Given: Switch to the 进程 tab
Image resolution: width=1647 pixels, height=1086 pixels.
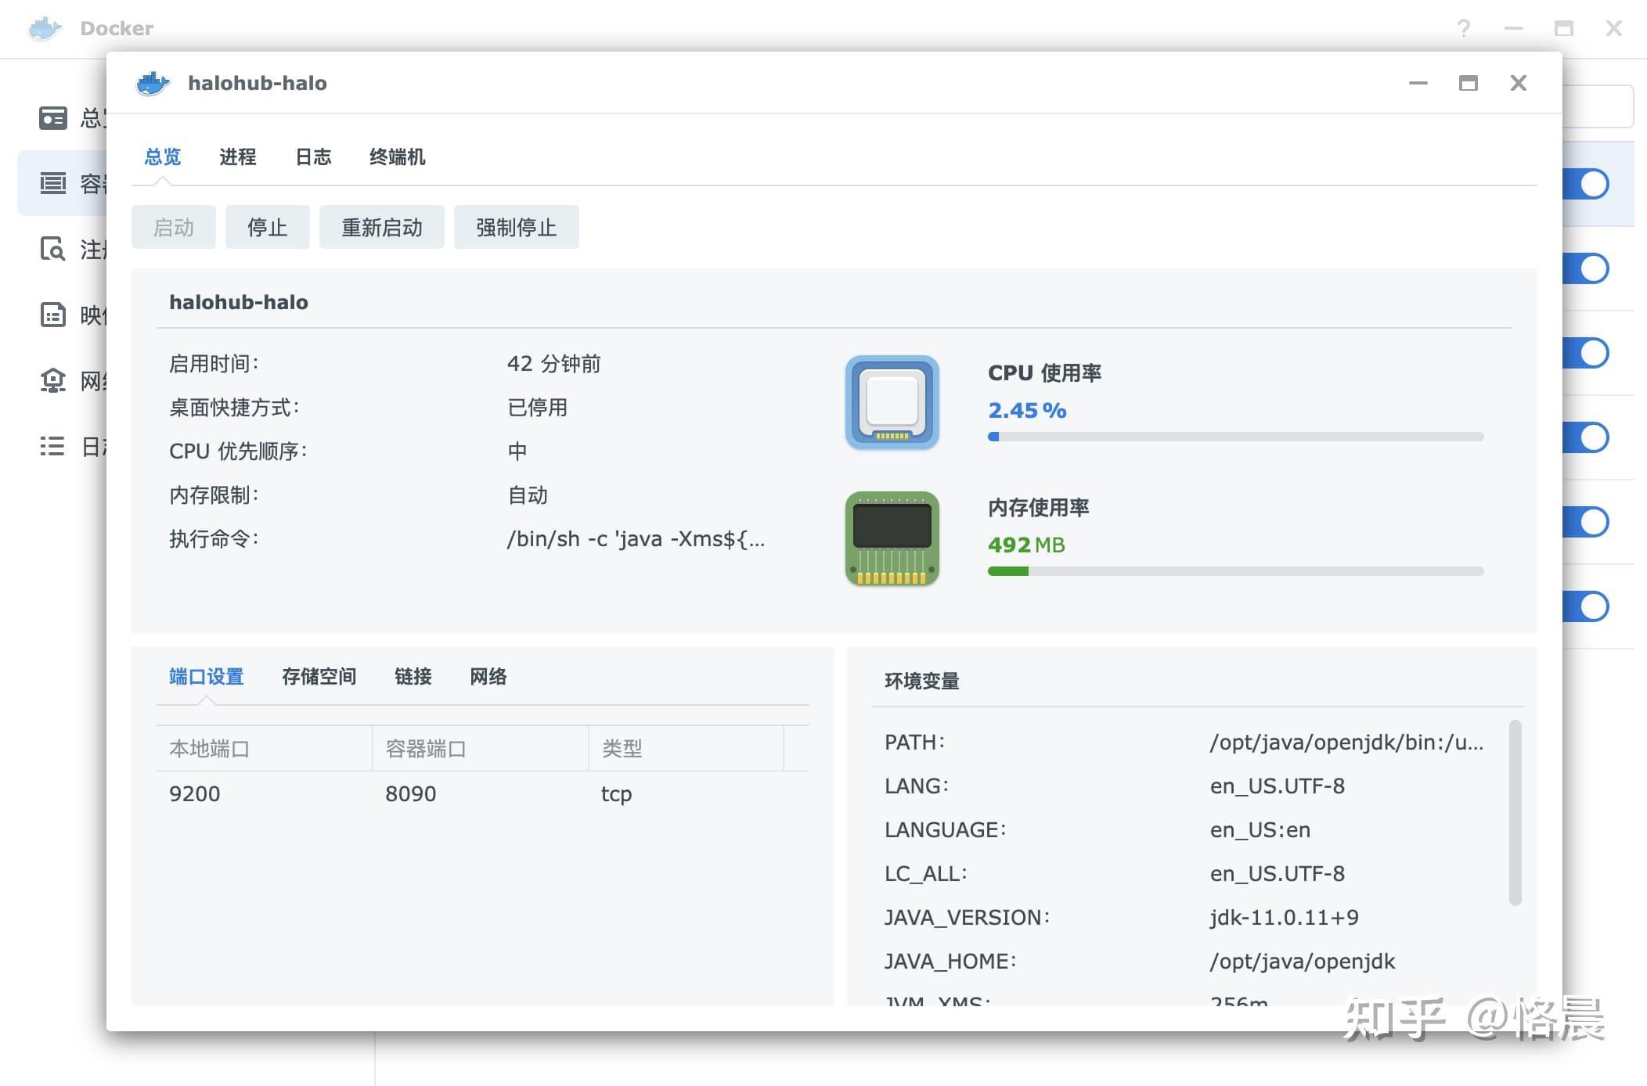Looking at the screenshot, I should (238, 157).
